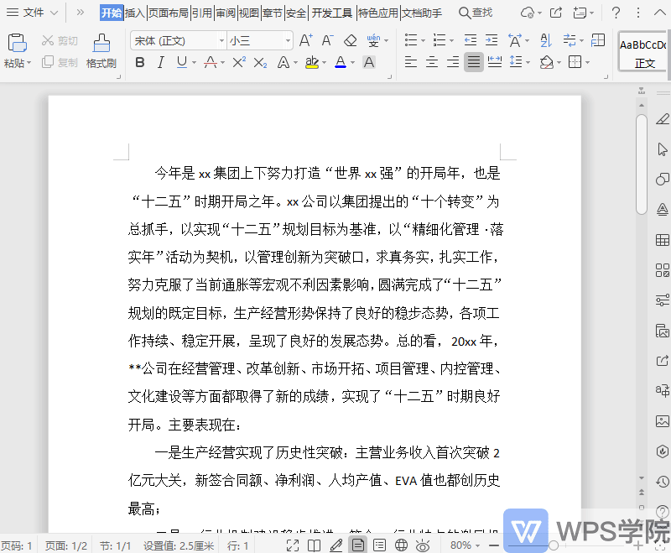Viewport: 671px width, 553px height.
Task: Click the sort A-Z icon
Action: pyautogui.click(x=546, y=40)
